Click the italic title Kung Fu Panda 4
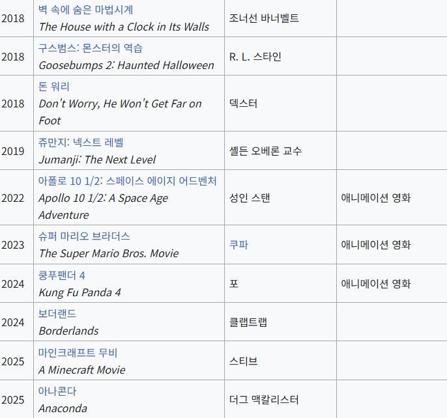 (79, 292)
